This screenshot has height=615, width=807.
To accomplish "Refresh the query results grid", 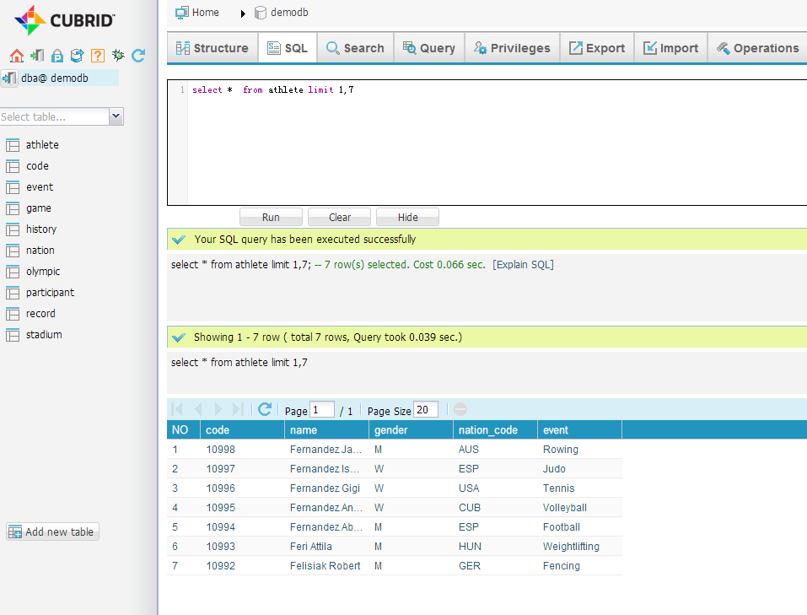I will tap(265, 409).
